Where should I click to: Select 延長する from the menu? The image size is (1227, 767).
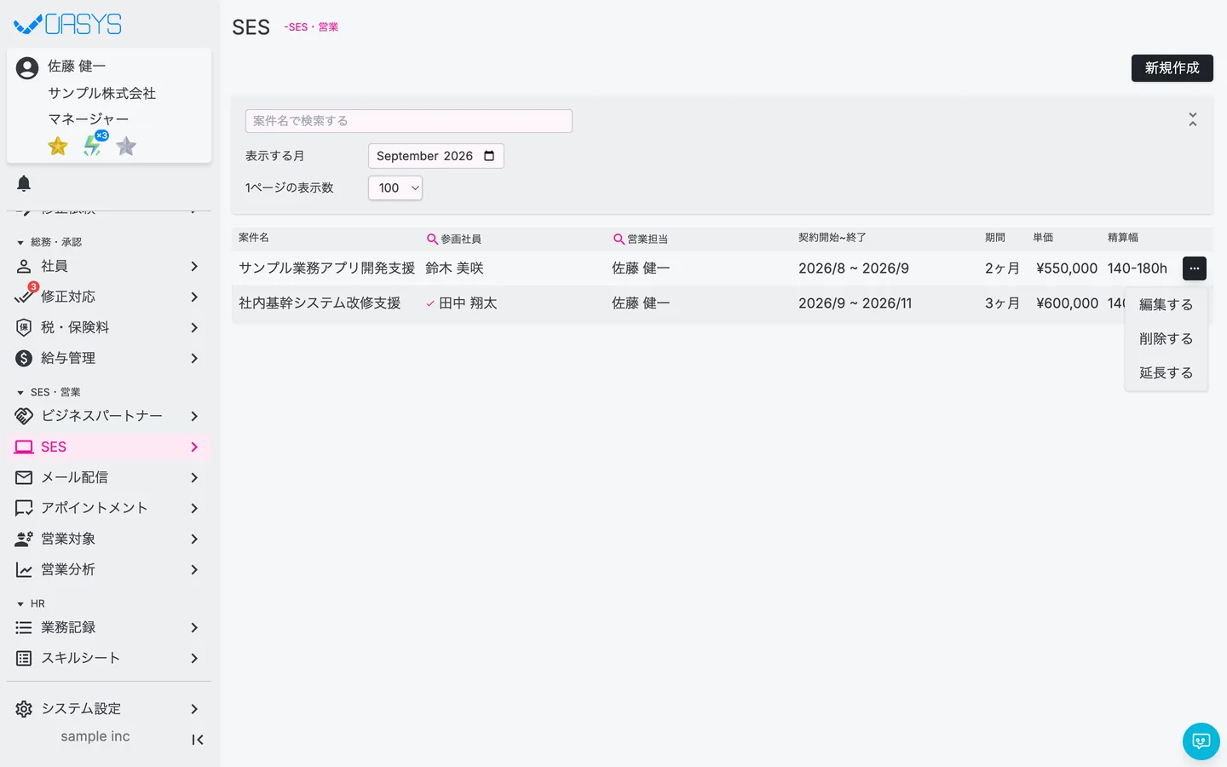coord(1166,372)
